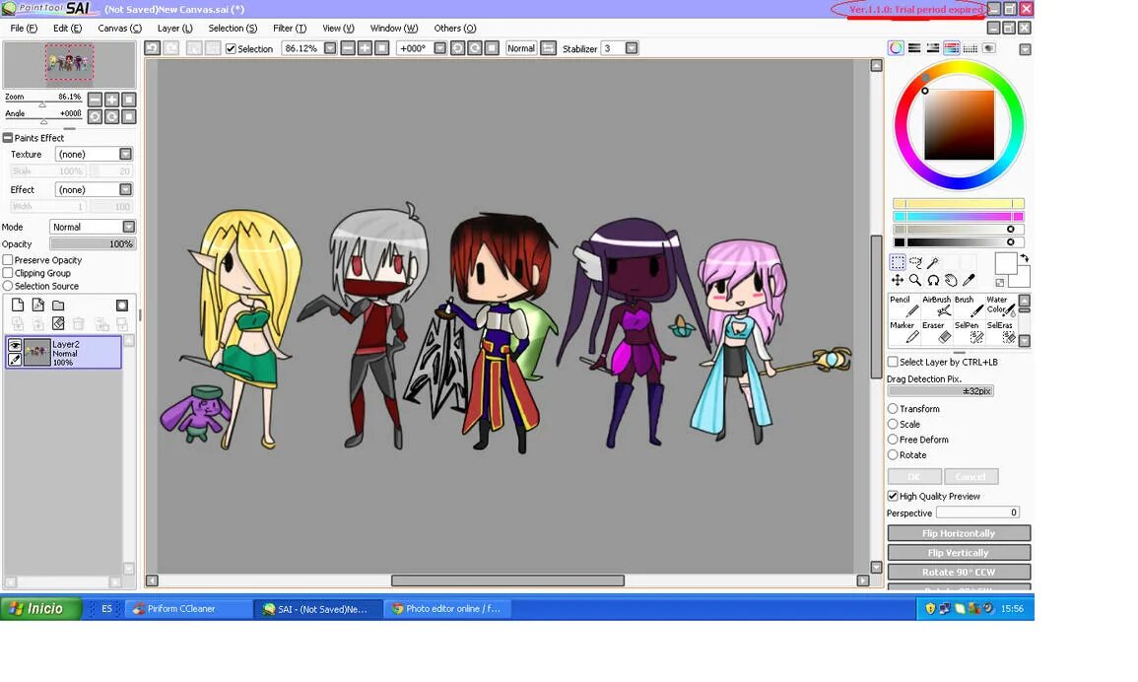
Task: Pick the eyedropper color picker tool
Action: [x=969, y=280]
